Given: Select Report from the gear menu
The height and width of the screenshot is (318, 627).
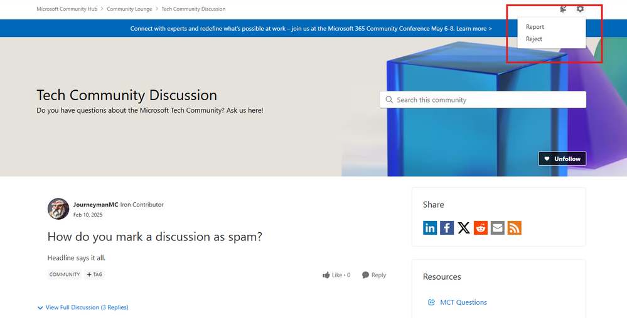Looking at the screenshot, I should pos(535,27).
